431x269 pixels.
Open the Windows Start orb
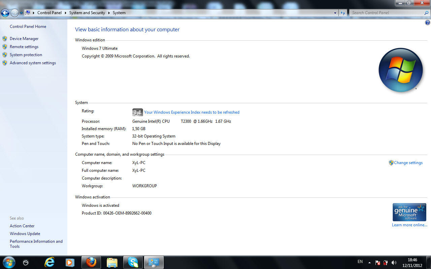pos(9,262)
